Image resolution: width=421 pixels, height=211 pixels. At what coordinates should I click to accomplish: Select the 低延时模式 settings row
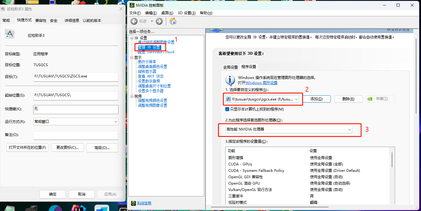[x=308, y=202]
